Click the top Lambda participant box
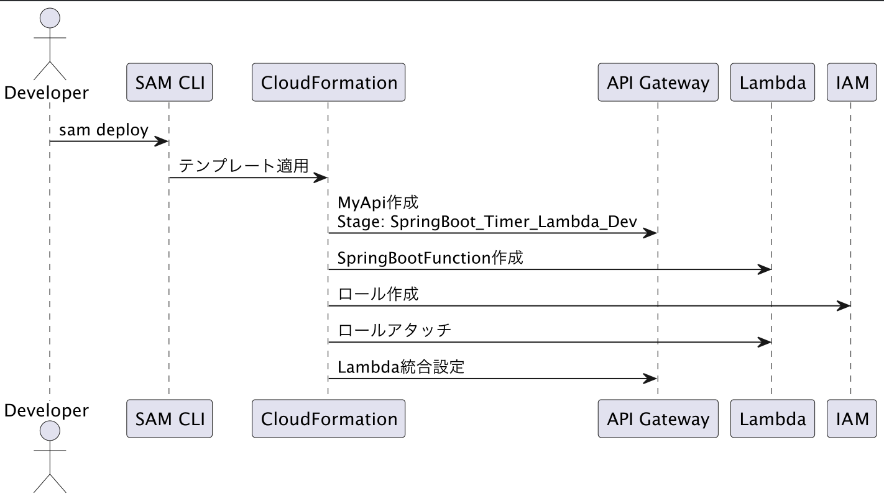 coord(773,82)
